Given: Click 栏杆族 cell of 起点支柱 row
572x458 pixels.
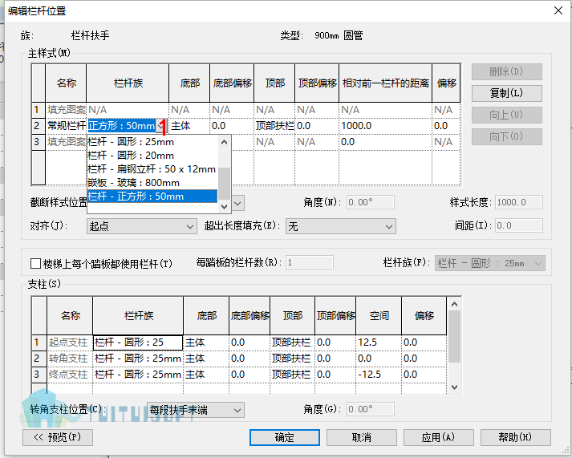Looking at the screenshot, I should point(138,342).
